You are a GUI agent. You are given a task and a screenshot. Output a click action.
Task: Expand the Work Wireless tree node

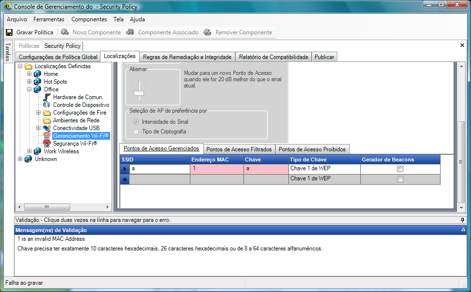pos(29,151)
